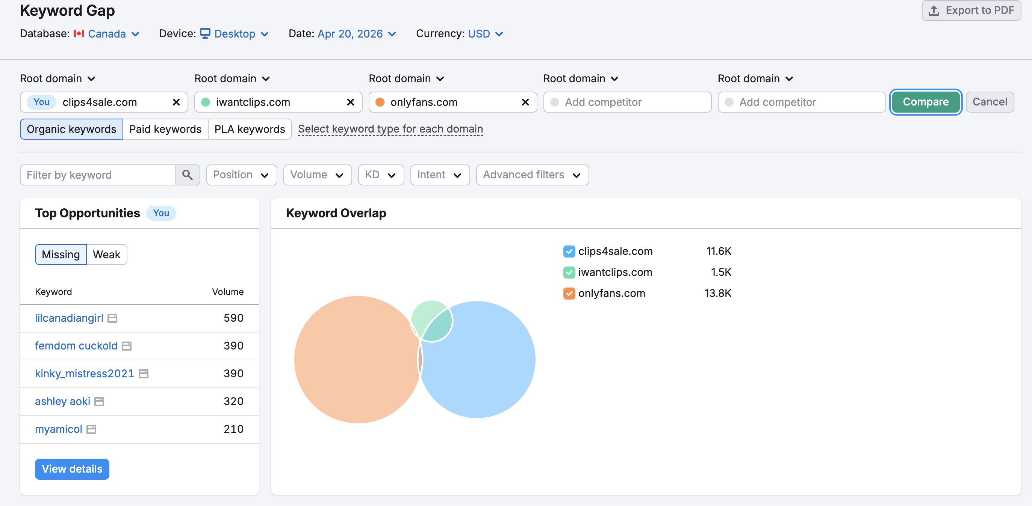Click the desktop monitor icon beside Device
Image resolution: width=1032 pixels, height=506 pixels.
point(205,34)
